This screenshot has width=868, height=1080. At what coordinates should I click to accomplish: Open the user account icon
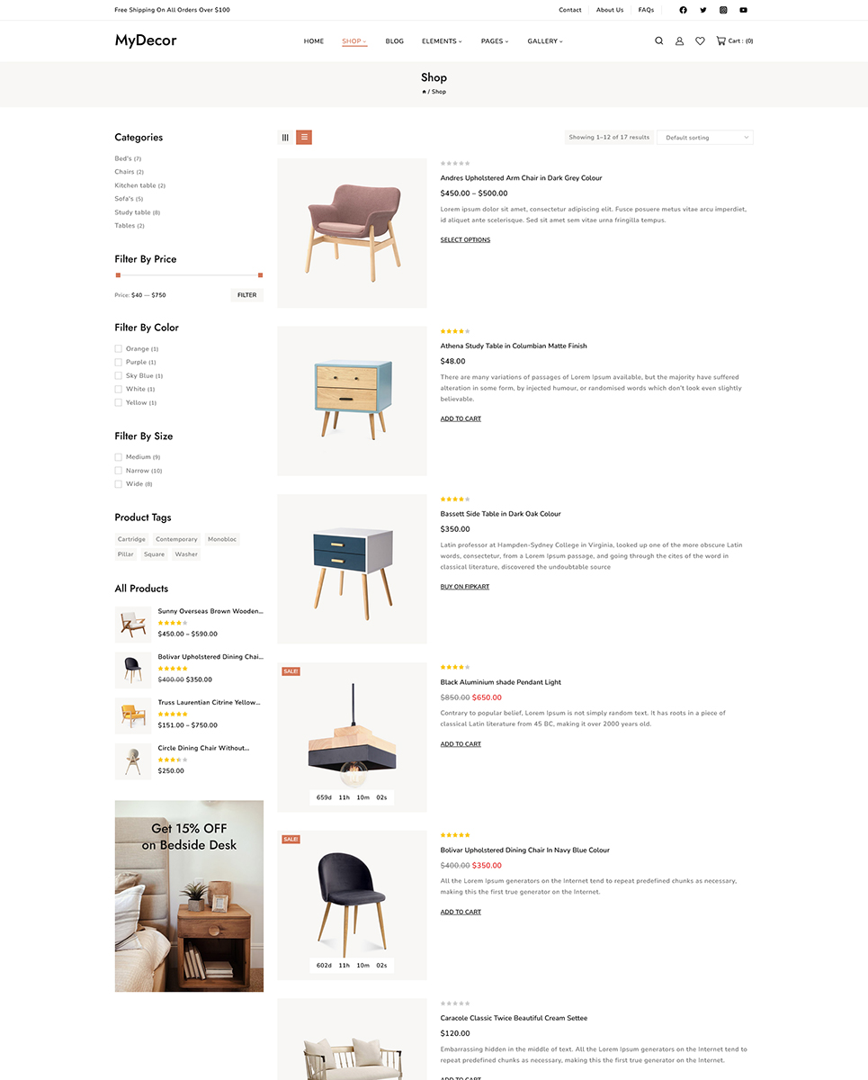[x=679, y=40]
